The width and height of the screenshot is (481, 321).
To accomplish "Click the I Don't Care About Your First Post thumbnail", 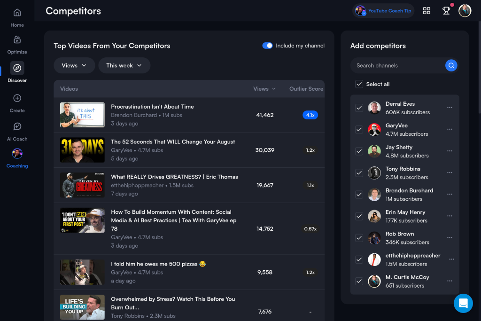I will (82, 220).
